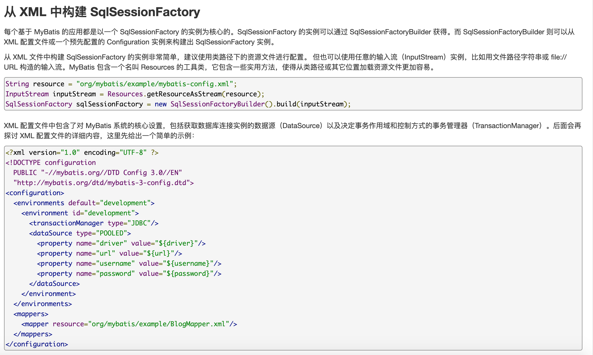This screenshot has width=593, height=355.
Task: Click the transactionManager type="JDBC" line
Action: click(x=94, y=223)
